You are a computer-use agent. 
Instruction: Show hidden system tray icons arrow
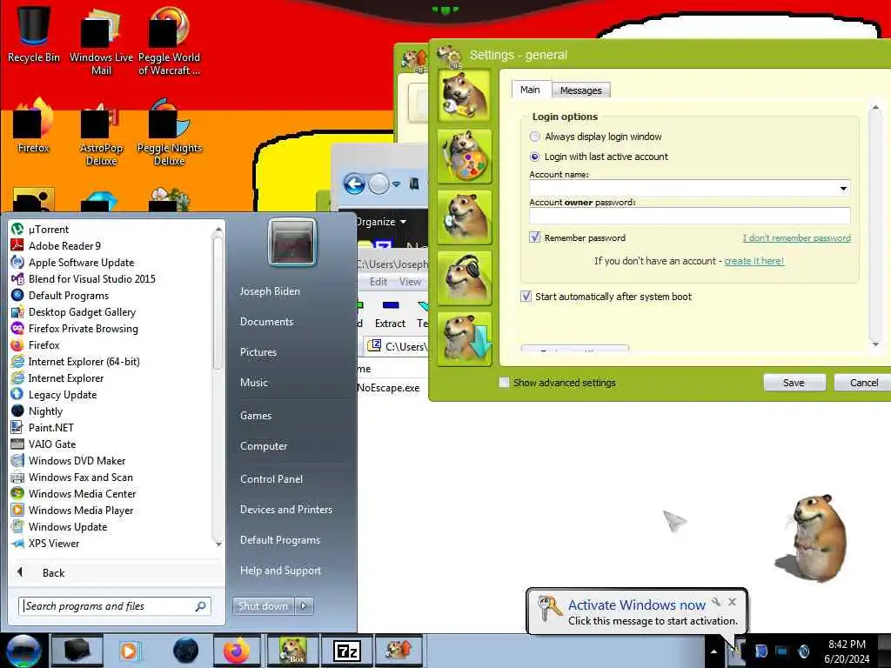click(713, 651)
